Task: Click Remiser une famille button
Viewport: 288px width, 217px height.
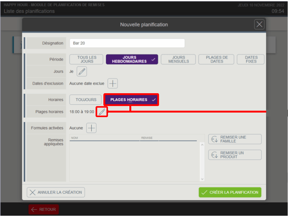Action: pos(235,139)
